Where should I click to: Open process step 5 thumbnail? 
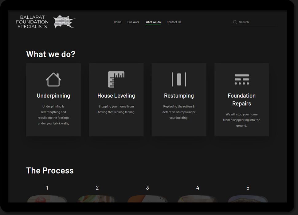(x=248, y=199)
